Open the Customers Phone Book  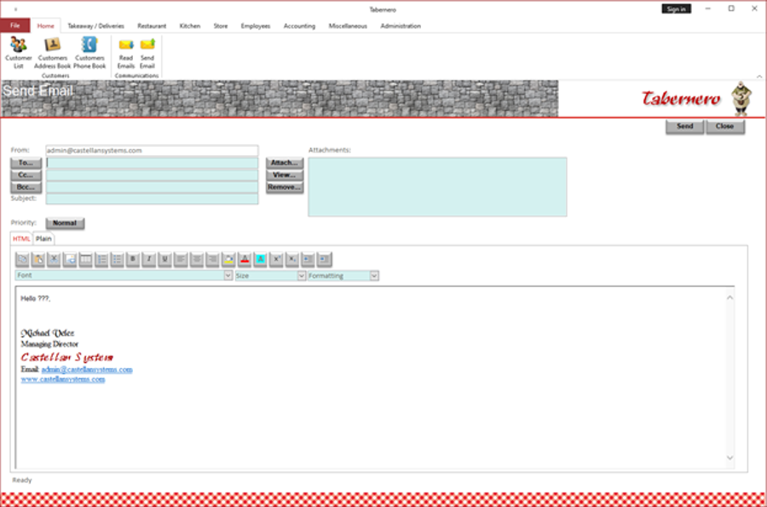click(89, 52)
